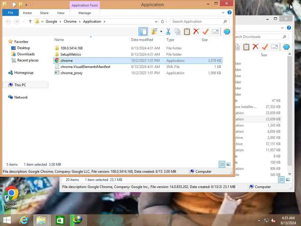
Task: Open the File menu
Action: pos(11,13)
